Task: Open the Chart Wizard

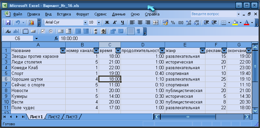Action: click(x=31, y=23)
